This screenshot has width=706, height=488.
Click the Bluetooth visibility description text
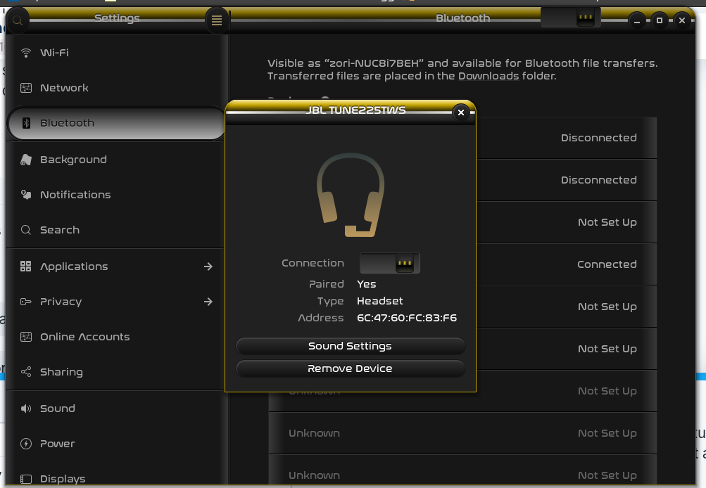point(462,70)
